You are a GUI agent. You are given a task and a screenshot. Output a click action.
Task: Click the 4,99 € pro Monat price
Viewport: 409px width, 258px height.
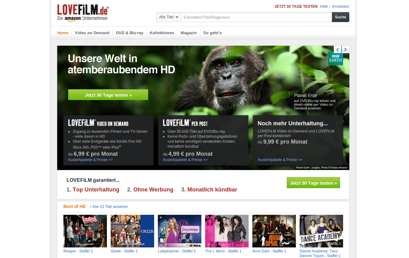pyautogui.click(x=191, y=154)
